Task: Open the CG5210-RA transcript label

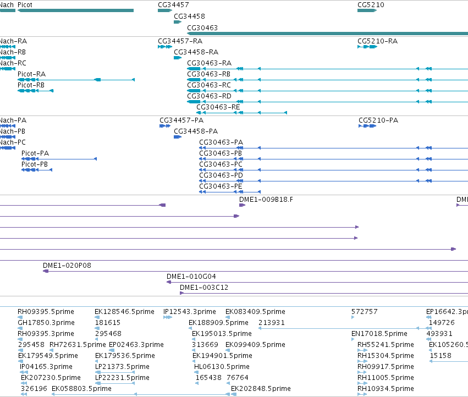Action: click(x=378, y=41)
